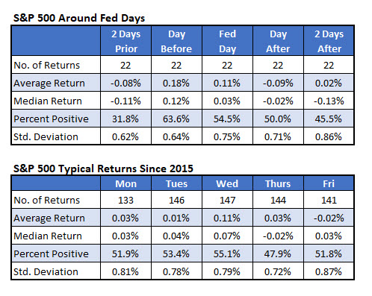Click the 'Fed Day' column header

point(227,41)
